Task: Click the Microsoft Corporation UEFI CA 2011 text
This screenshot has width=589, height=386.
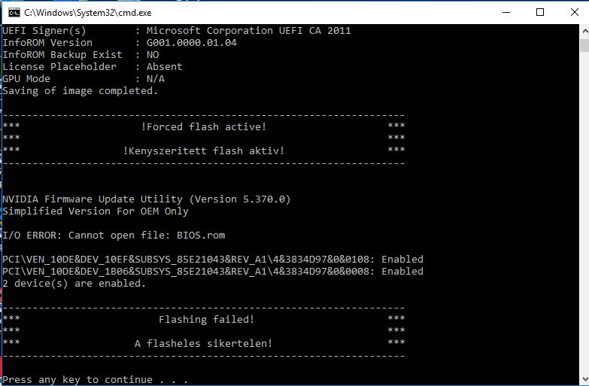Action: coord(249,30)
